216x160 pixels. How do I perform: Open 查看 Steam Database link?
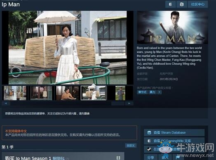click(174, 132)
